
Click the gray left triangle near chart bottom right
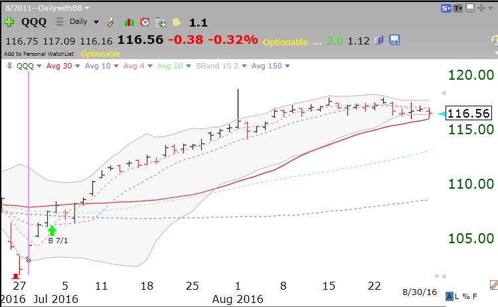pyautogui.click(x=444, y=276)
